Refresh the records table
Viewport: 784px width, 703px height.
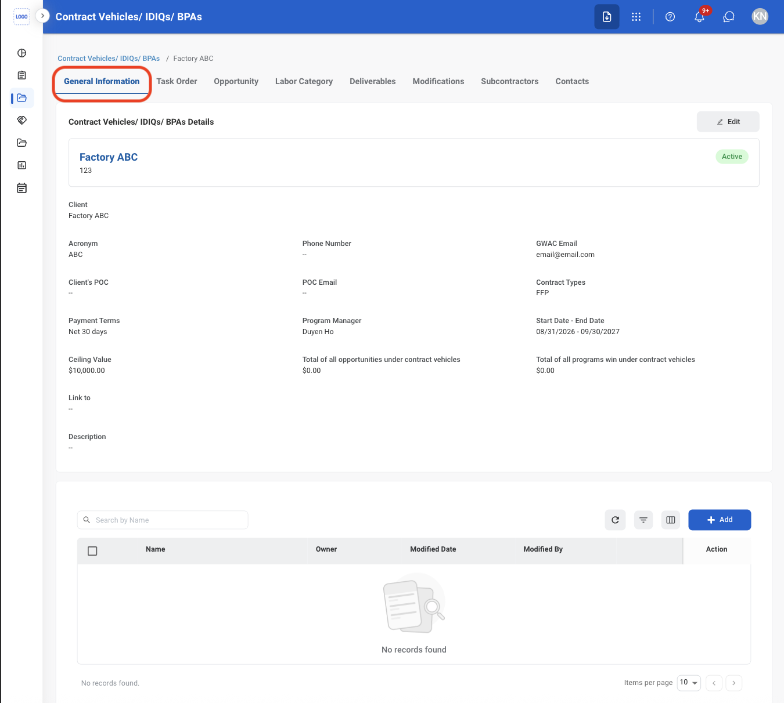click(615, 520)
